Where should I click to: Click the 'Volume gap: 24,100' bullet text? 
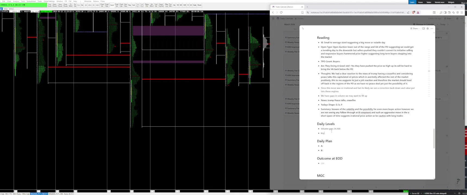pos(330,129)
